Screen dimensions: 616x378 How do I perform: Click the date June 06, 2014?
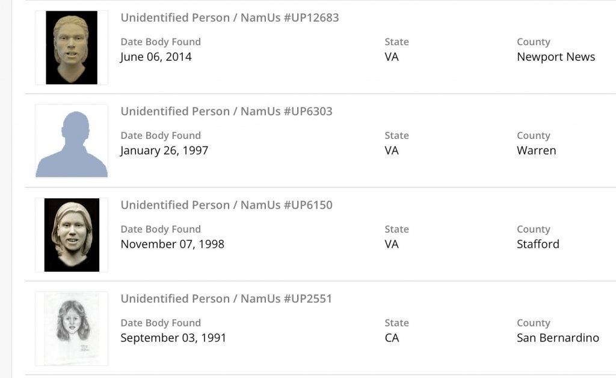click(156, 57)
